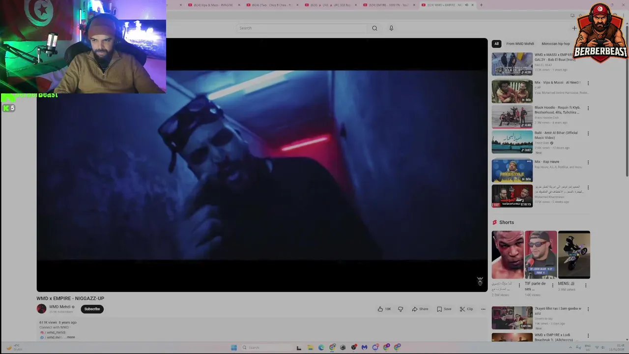Switch to Vipa & Massi browser tab
629x354 pixels.
[213, 5]
